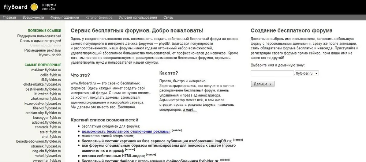
Task: Open возможность бесплатного отключения рекламы link
Action: [126, 131]
